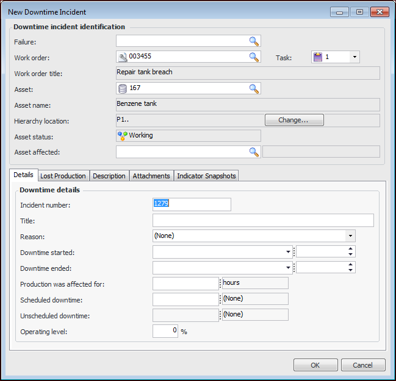Image resolution: width=396 pixels, height=381 pixels.
Task: Click the Asset field search magnifier icon
Action: (254, 89)
